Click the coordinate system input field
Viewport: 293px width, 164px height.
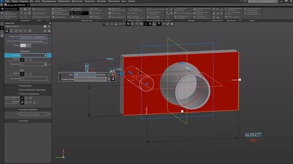[33, 114]
